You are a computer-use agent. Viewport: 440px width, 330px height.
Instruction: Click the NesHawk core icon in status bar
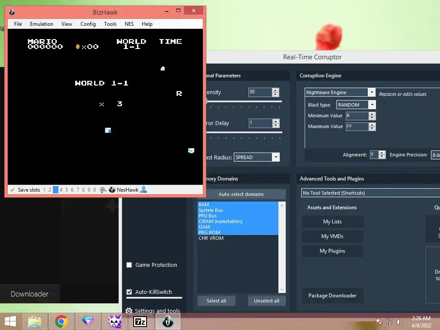coord(112,190)
